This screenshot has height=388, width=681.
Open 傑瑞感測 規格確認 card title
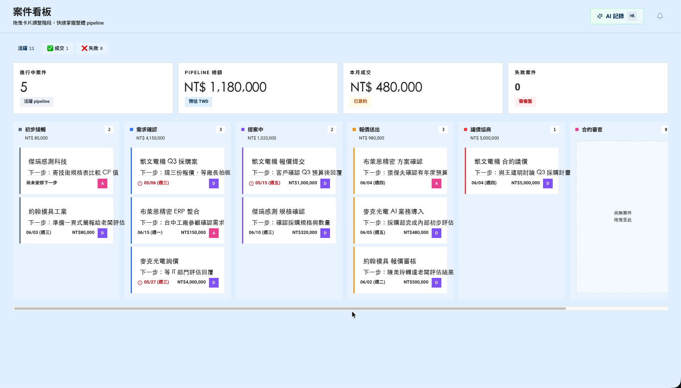(278, 212)
